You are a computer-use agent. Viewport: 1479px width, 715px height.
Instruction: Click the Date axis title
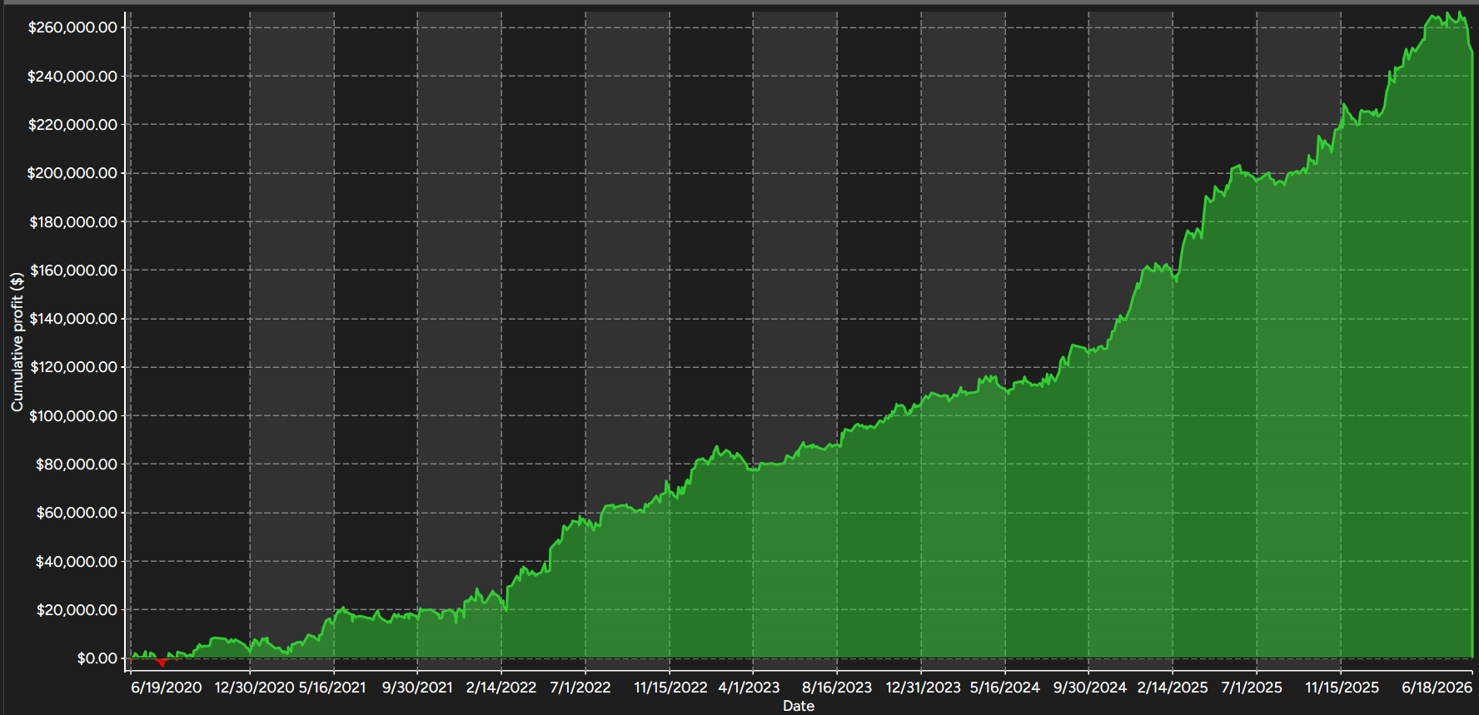(x=799, y=706)
